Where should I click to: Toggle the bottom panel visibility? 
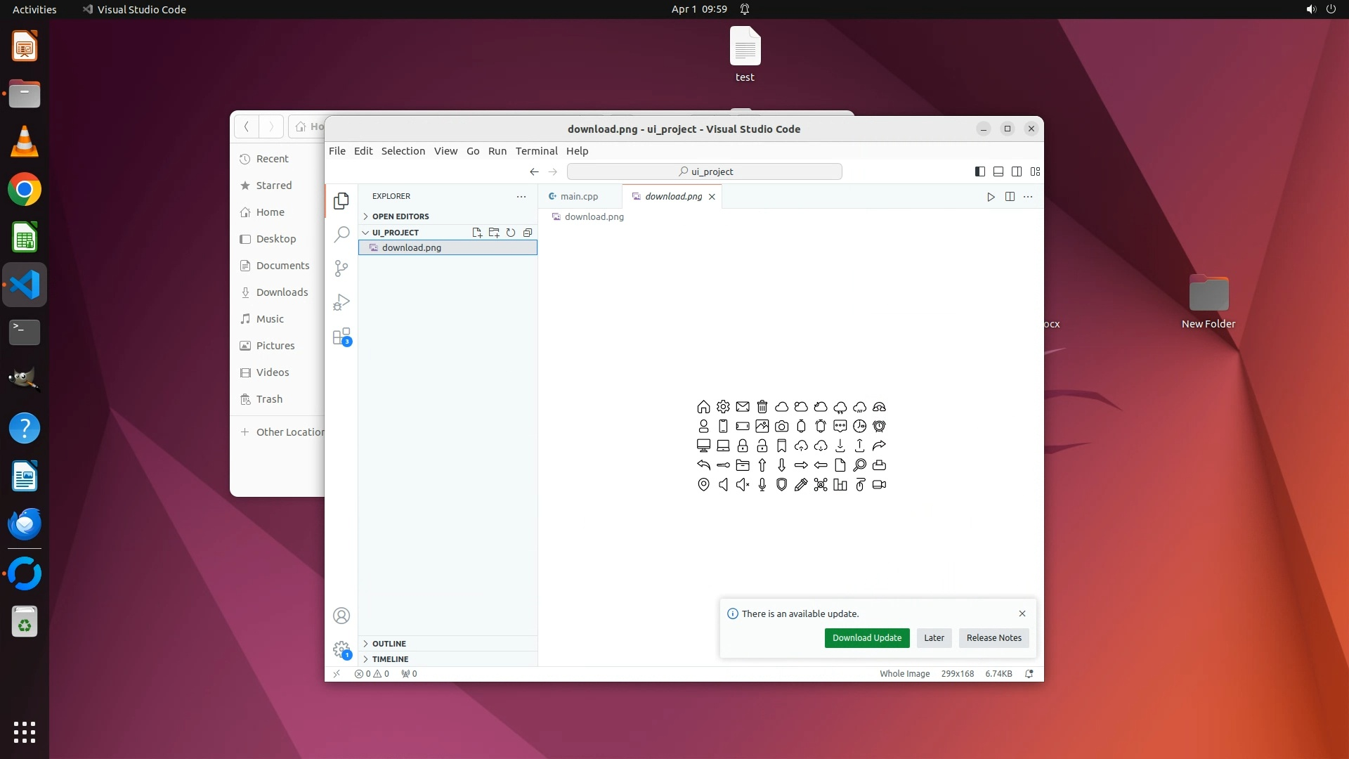coord(998,171)
